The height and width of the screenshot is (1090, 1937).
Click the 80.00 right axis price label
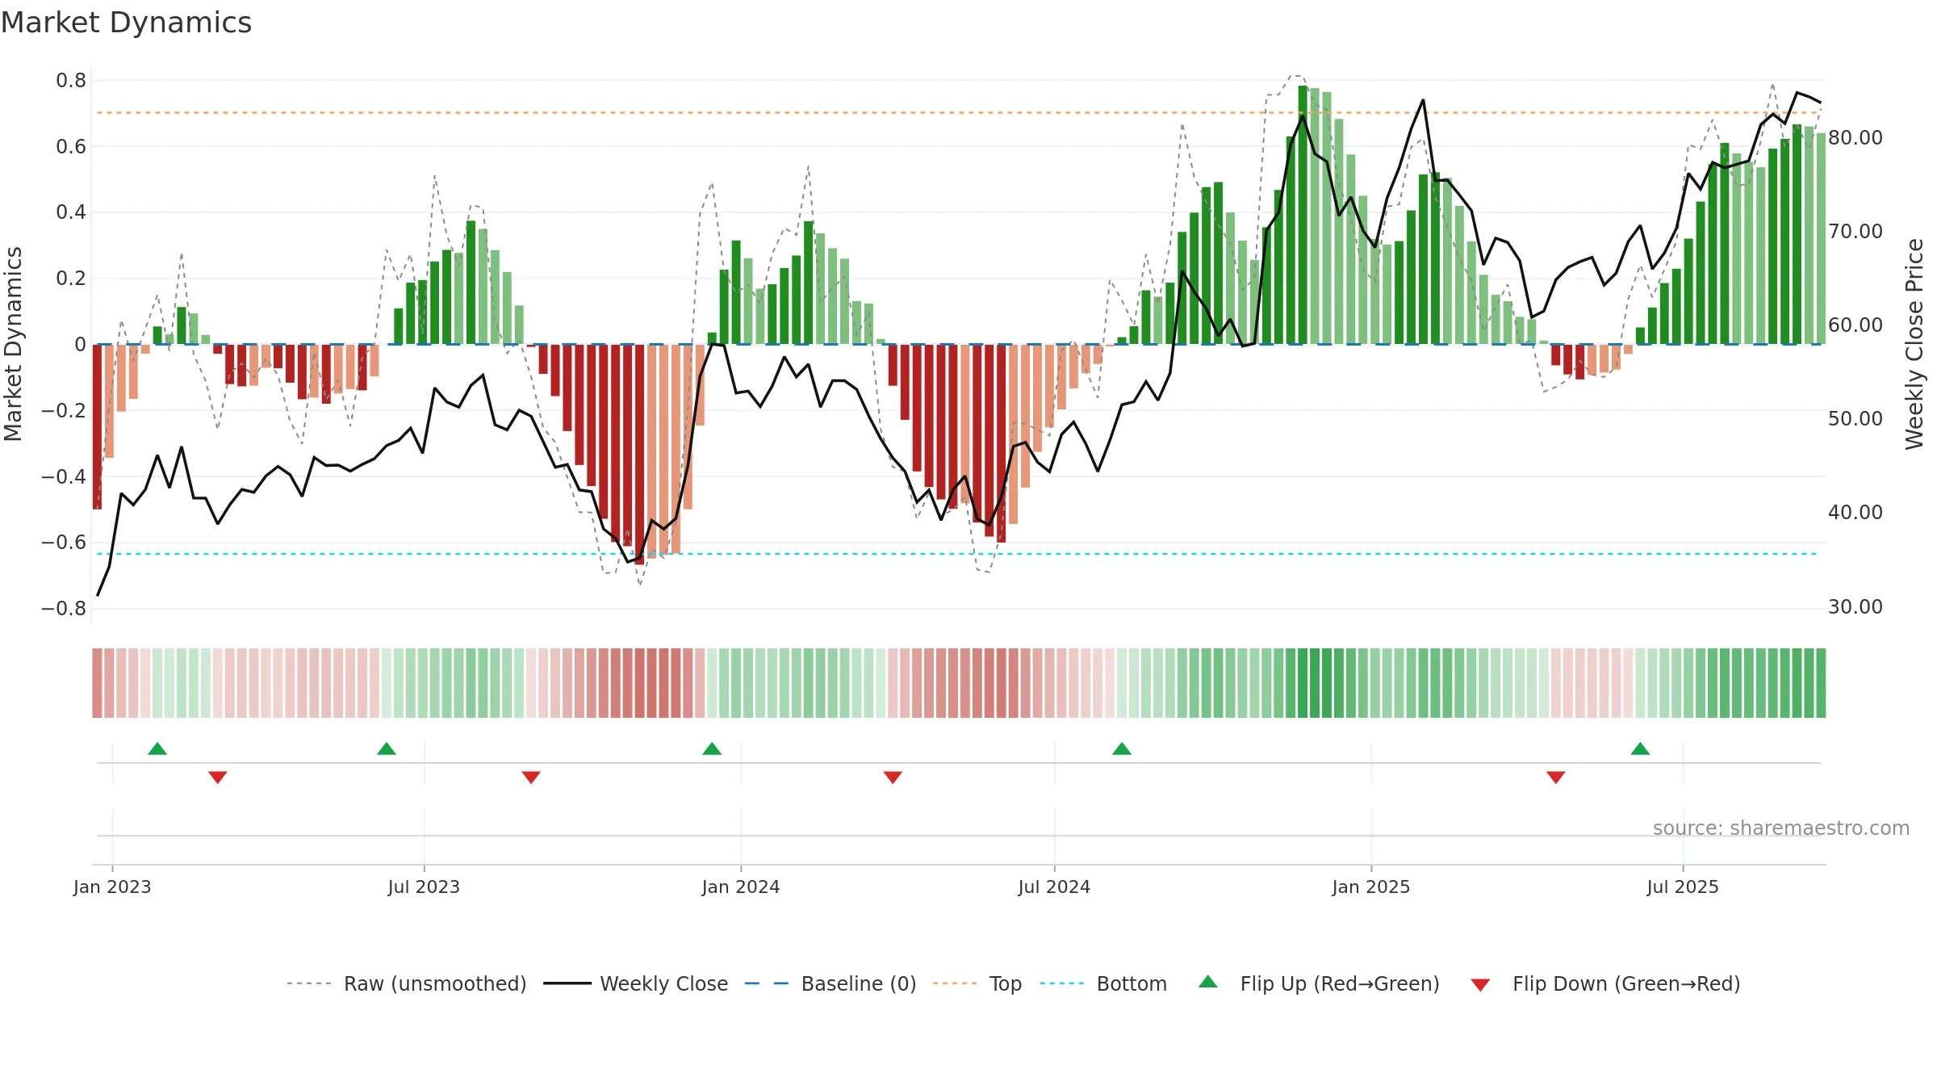(1855, 137)
